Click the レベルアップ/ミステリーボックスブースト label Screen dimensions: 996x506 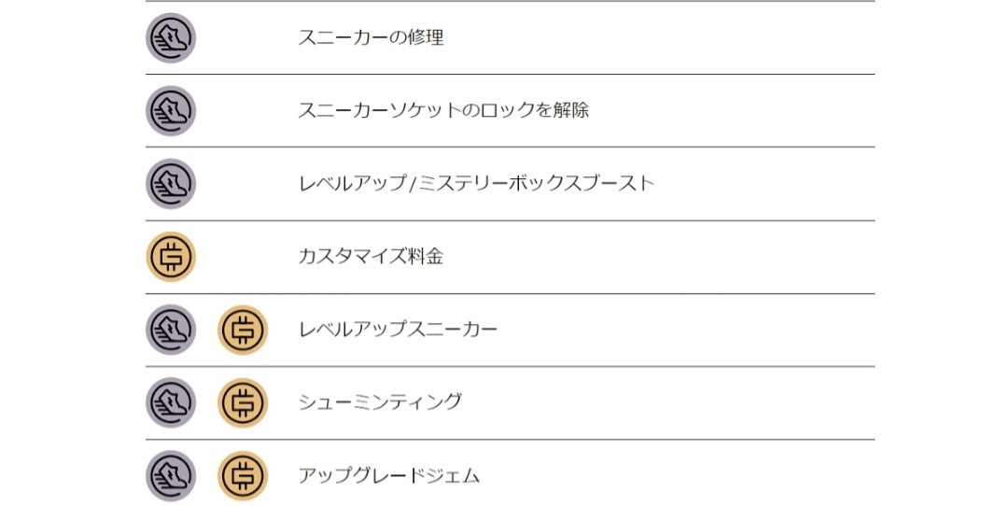pos(476,184)
